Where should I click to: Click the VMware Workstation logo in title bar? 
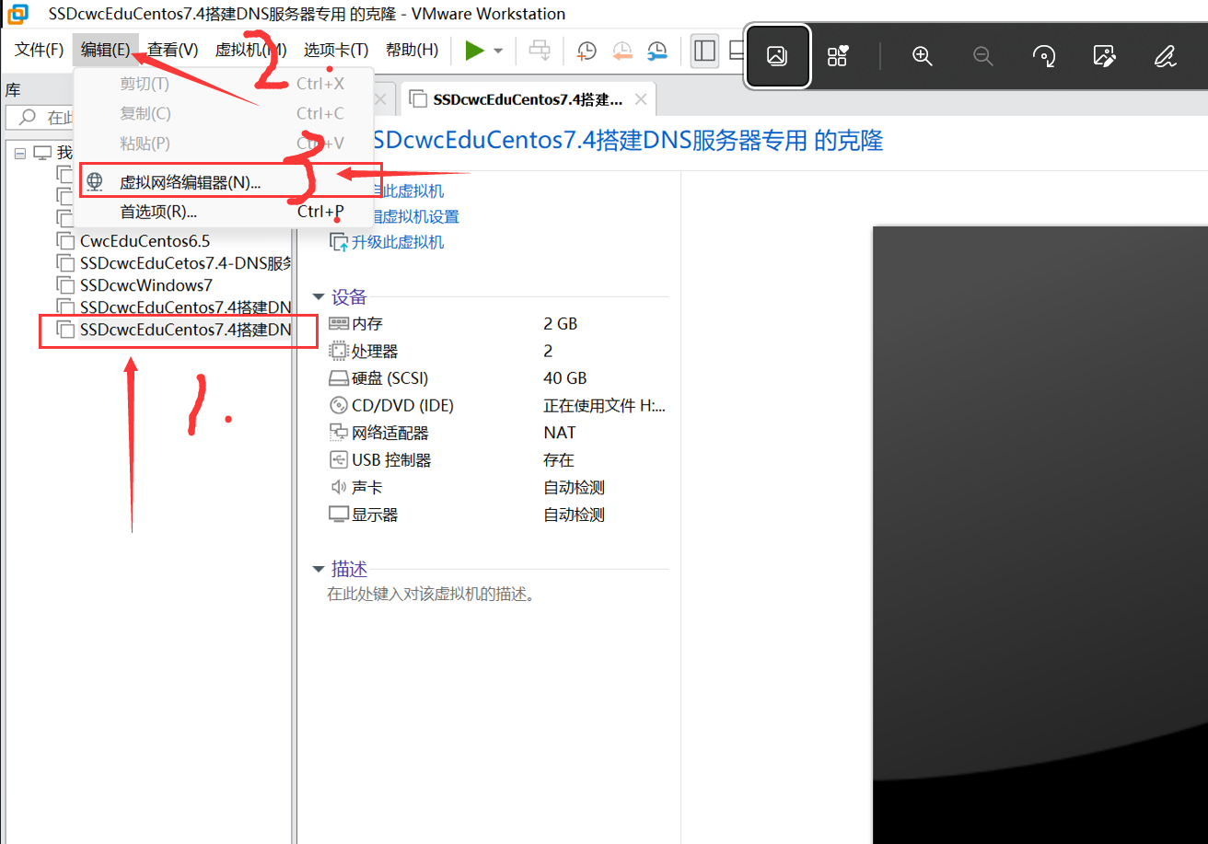point(17,14)
